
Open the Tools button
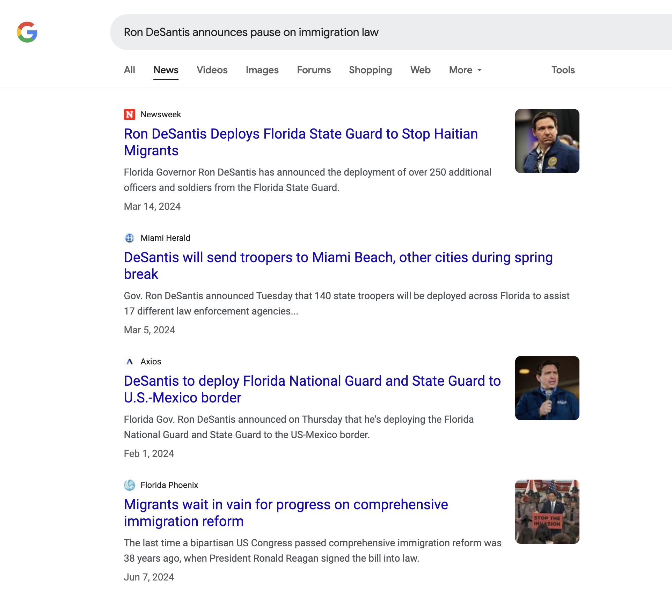pos(563,70)
